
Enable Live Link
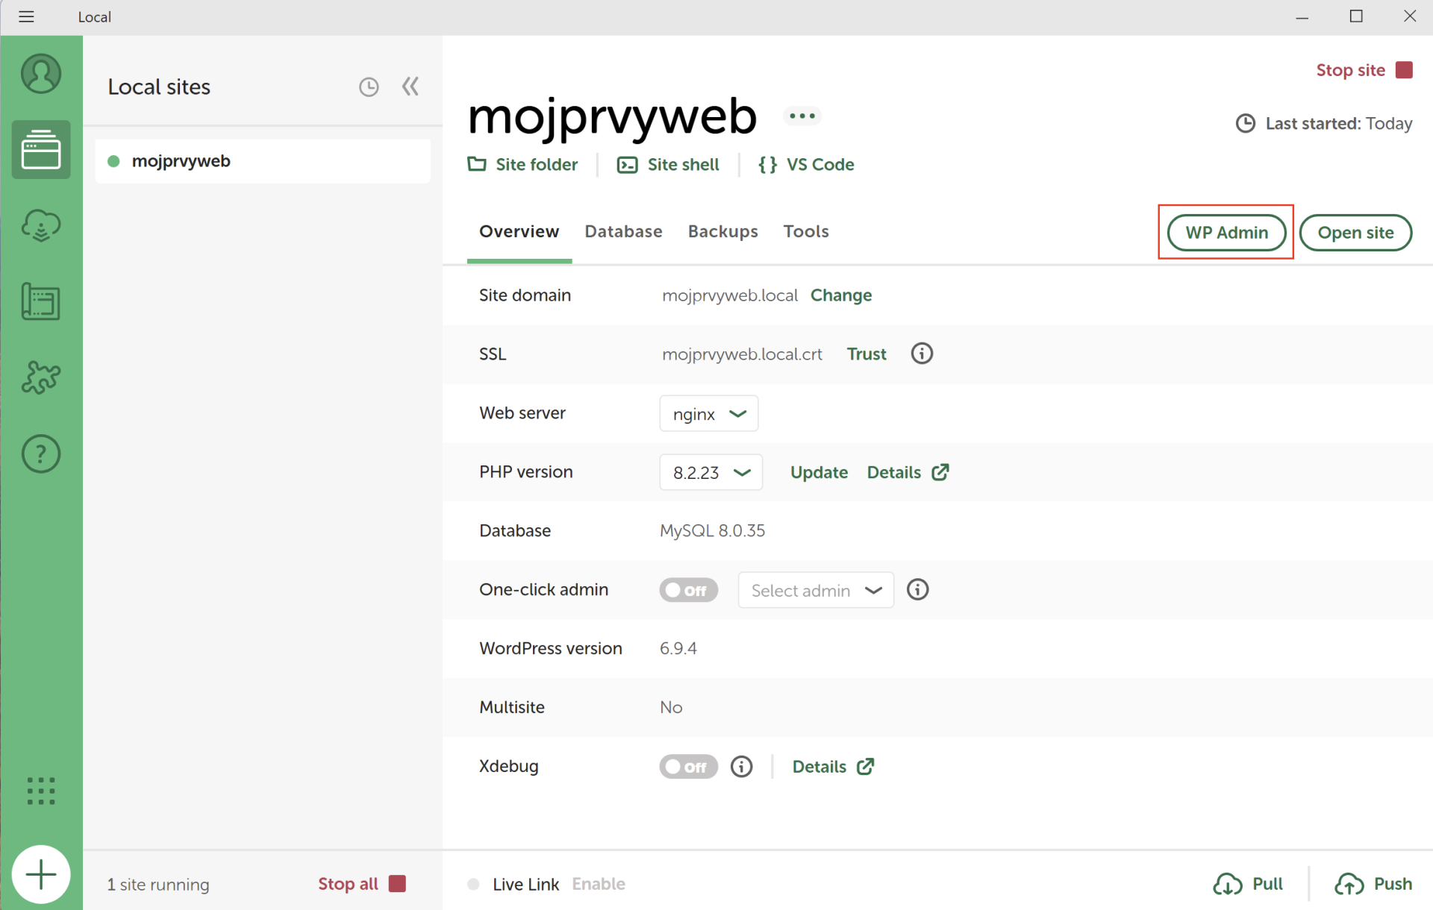click(599, 884)
